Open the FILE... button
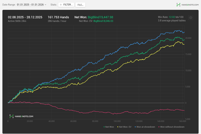This screenshot has width=201, height=134. (80, 5)
